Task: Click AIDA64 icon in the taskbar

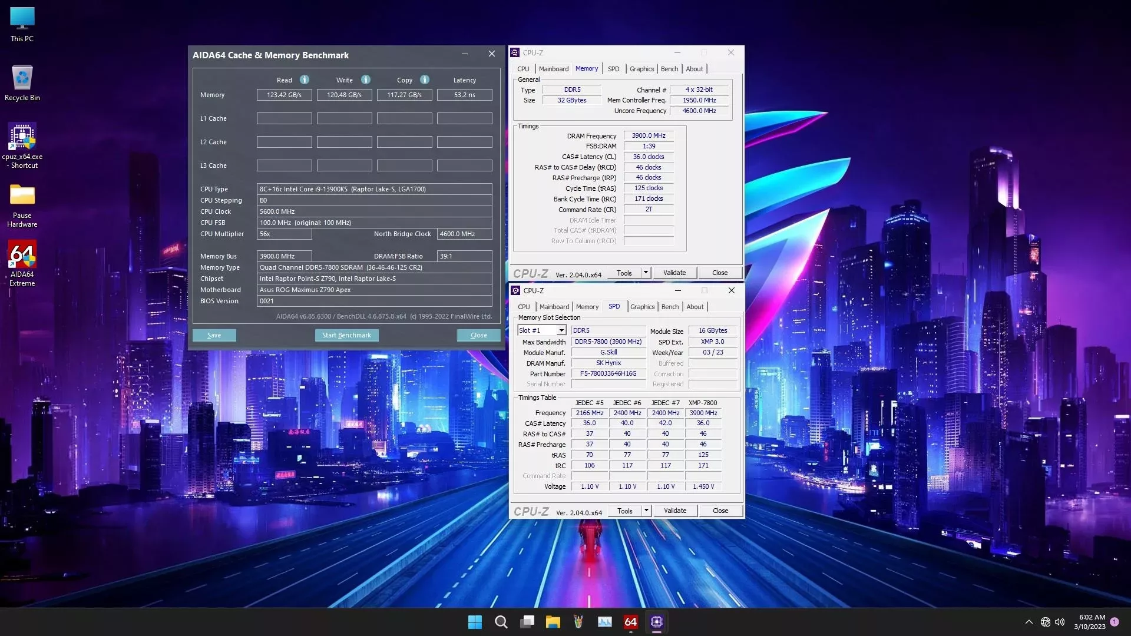Action: tap(630, 622)
